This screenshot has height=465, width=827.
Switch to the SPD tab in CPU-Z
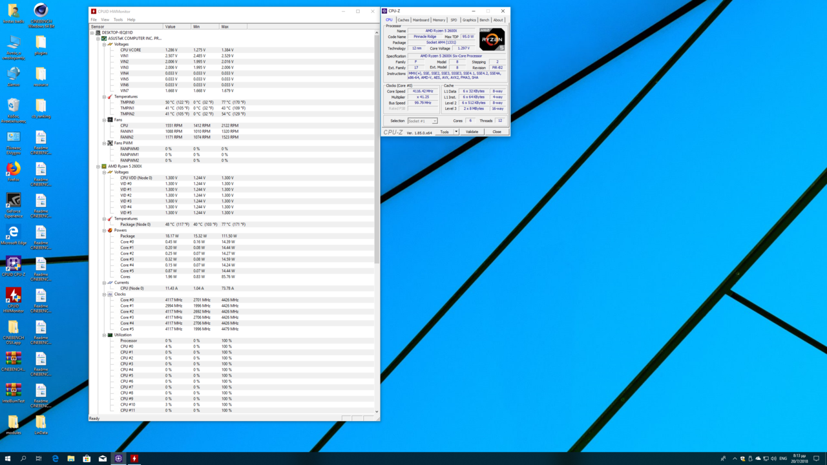[454, 20]
